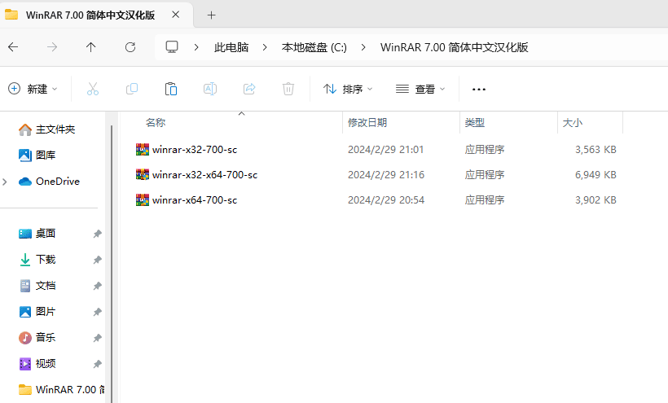Click date 2024/2/29 20:54
Image resolution: width=668 pixels, height=403 pixels.
[386, 200]
